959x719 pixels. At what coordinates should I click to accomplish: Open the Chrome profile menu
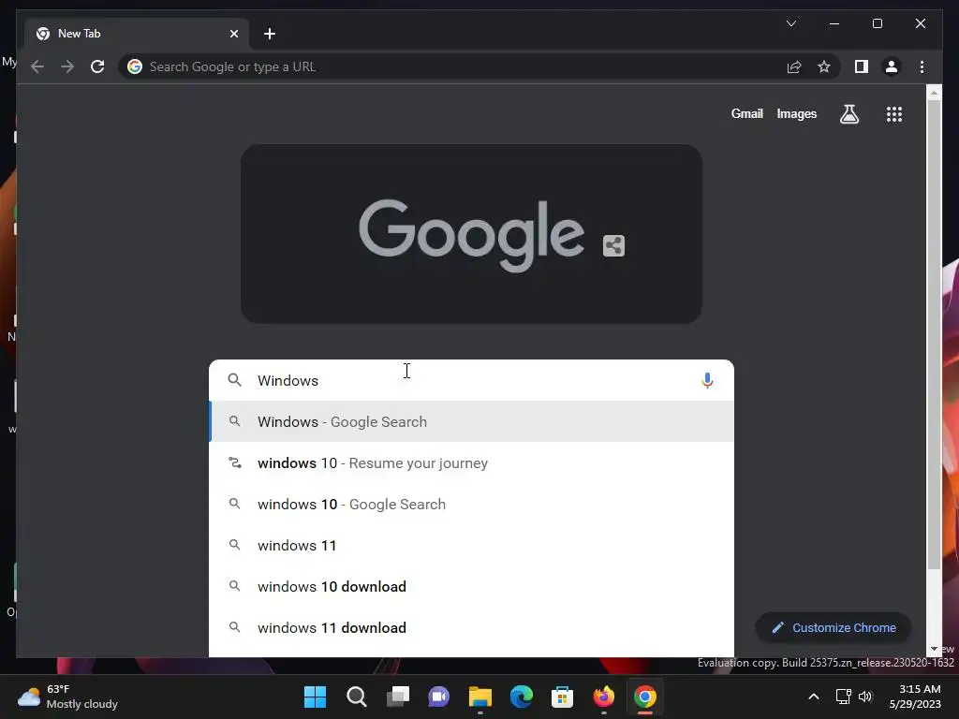pos(892,66)
